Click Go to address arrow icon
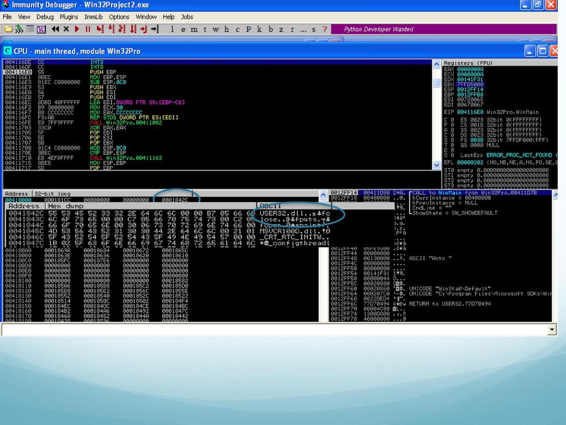566x425 pixels. (155, 29)
